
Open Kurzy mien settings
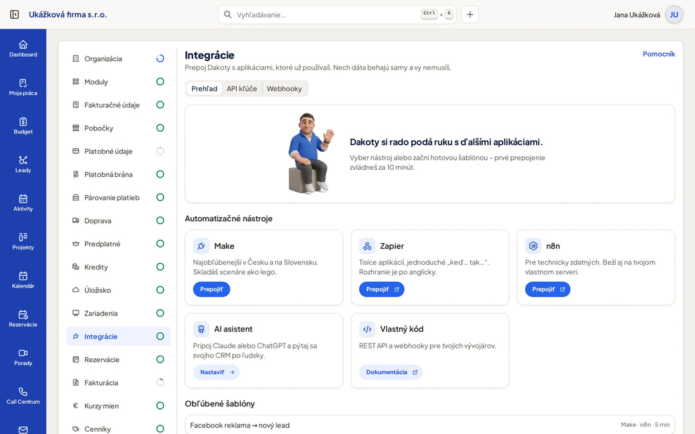(118, 406)
